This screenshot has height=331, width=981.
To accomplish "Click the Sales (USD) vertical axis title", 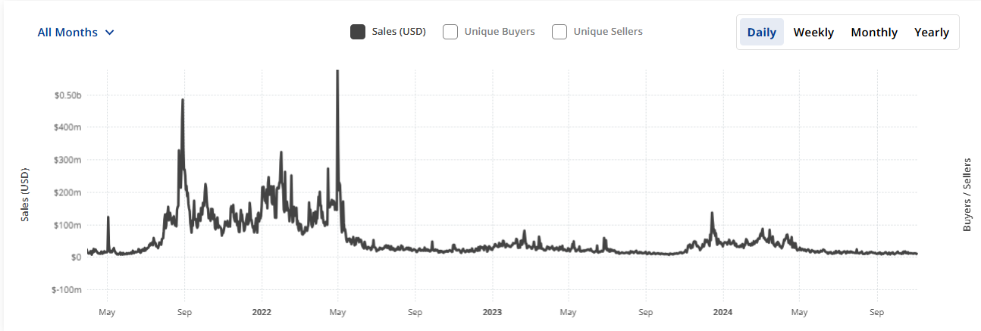I will (25, 195).
